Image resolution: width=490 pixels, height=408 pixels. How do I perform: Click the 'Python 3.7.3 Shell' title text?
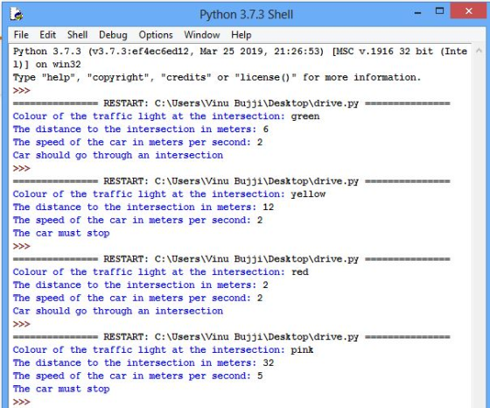click(x=246, y=14)
